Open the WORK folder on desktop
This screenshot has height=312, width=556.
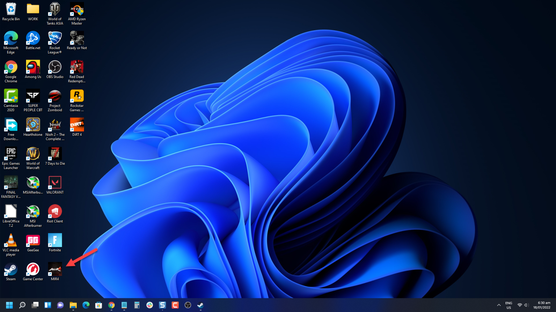pos(33,12)
